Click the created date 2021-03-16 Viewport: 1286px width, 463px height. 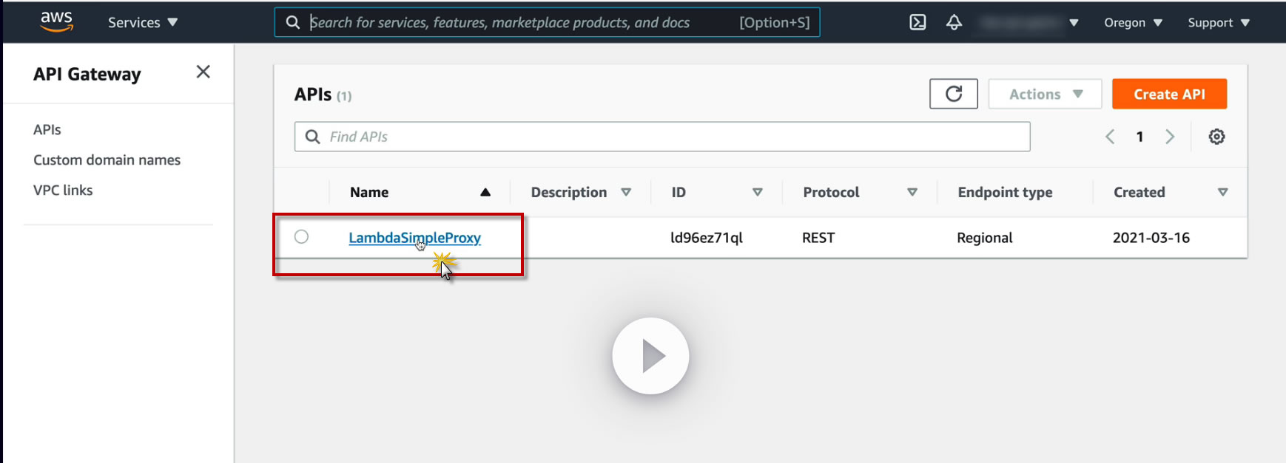[x=1151, y=238]
